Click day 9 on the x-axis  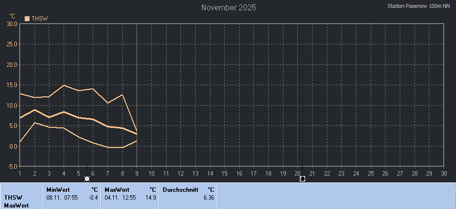(137, 173)
